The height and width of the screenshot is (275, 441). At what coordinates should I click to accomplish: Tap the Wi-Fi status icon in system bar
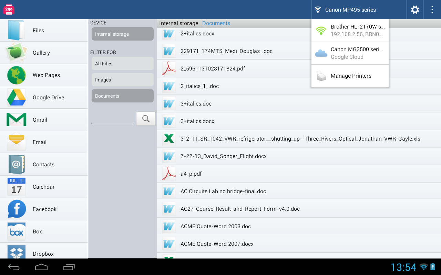[x=424, y=267]
